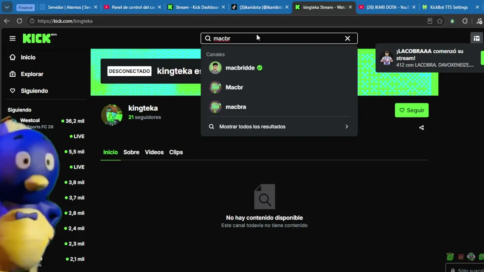Image resolution: width=484 pixels, height=272 pixels.
Task: Click the 3,8 mil viewer count
Action: pos(74,182)
